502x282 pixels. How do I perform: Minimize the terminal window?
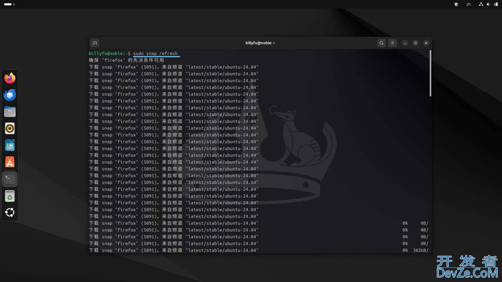tap(405, 43)
